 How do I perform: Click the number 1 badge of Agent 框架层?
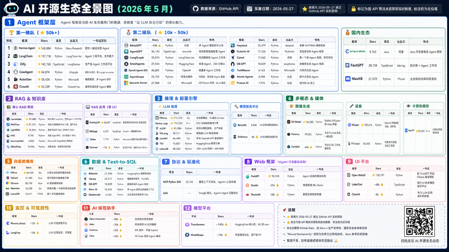pyautogui.click(x=10, y=22)
